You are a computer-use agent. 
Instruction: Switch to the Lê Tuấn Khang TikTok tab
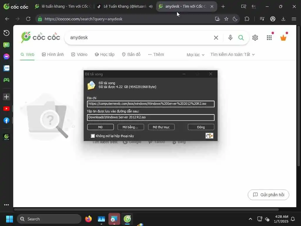click(125, 6)
